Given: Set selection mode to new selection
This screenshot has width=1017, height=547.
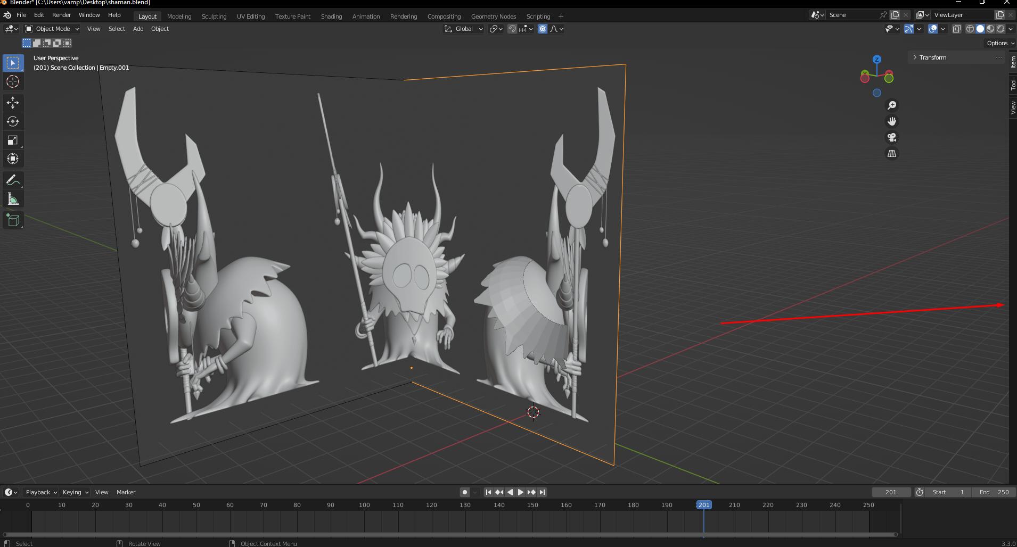Looking at the screenshot, I should pyautogui.click(x=27, y=43).
